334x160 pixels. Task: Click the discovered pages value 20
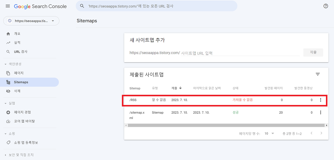coord(281,112)
